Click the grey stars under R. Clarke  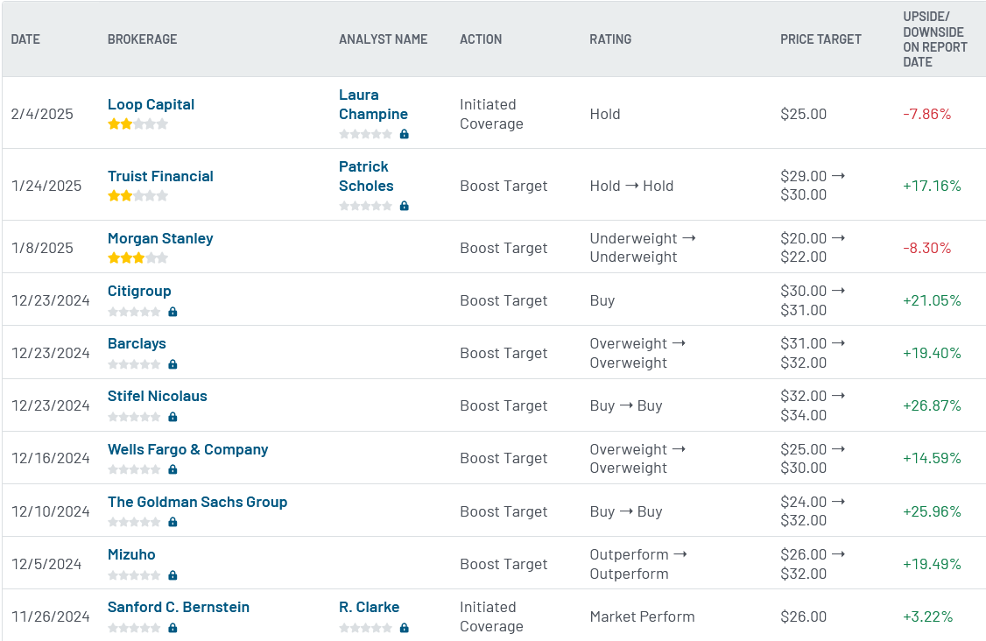click(x=365, y=628)
